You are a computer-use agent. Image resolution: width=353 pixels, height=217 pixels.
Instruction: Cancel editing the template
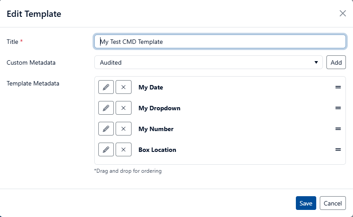[333, 203]
